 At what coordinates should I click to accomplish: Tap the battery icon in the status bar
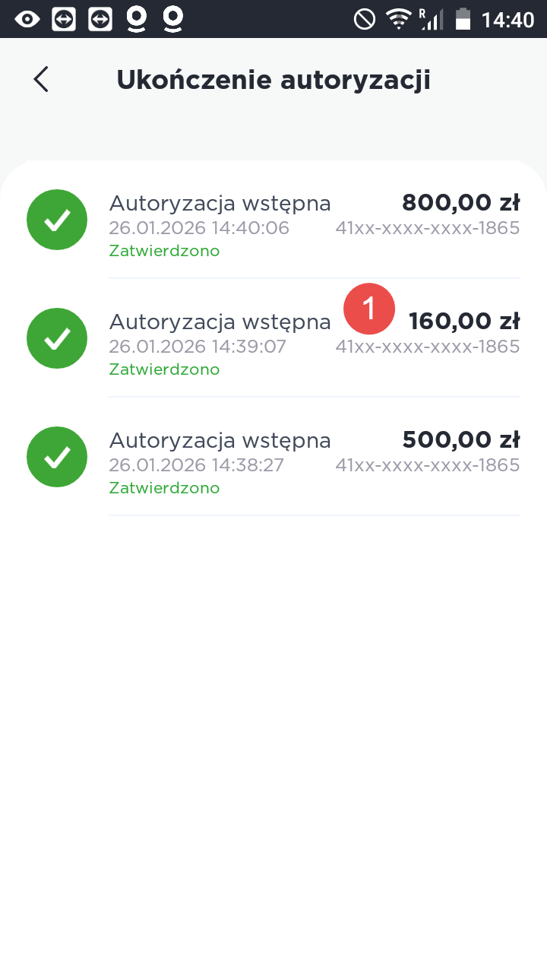(x=463, y=19)
